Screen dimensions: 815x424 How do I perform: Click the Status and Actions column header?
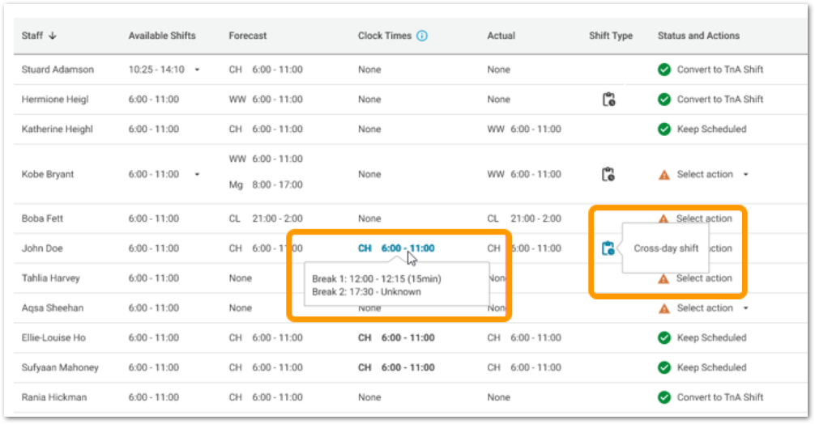coord(698,36)
